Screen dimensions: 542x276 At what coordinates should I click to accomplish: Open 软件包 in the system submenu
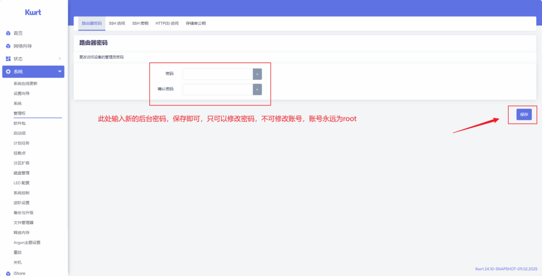click(x=20, y=123)
